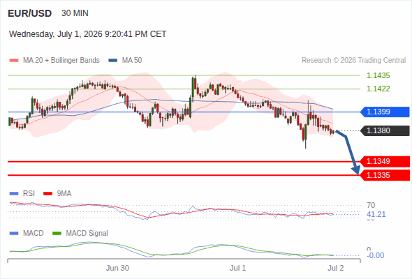The image size is (412, 279).
Task: Select the 1.1399 blue pivot price tag
Action: 385,112
